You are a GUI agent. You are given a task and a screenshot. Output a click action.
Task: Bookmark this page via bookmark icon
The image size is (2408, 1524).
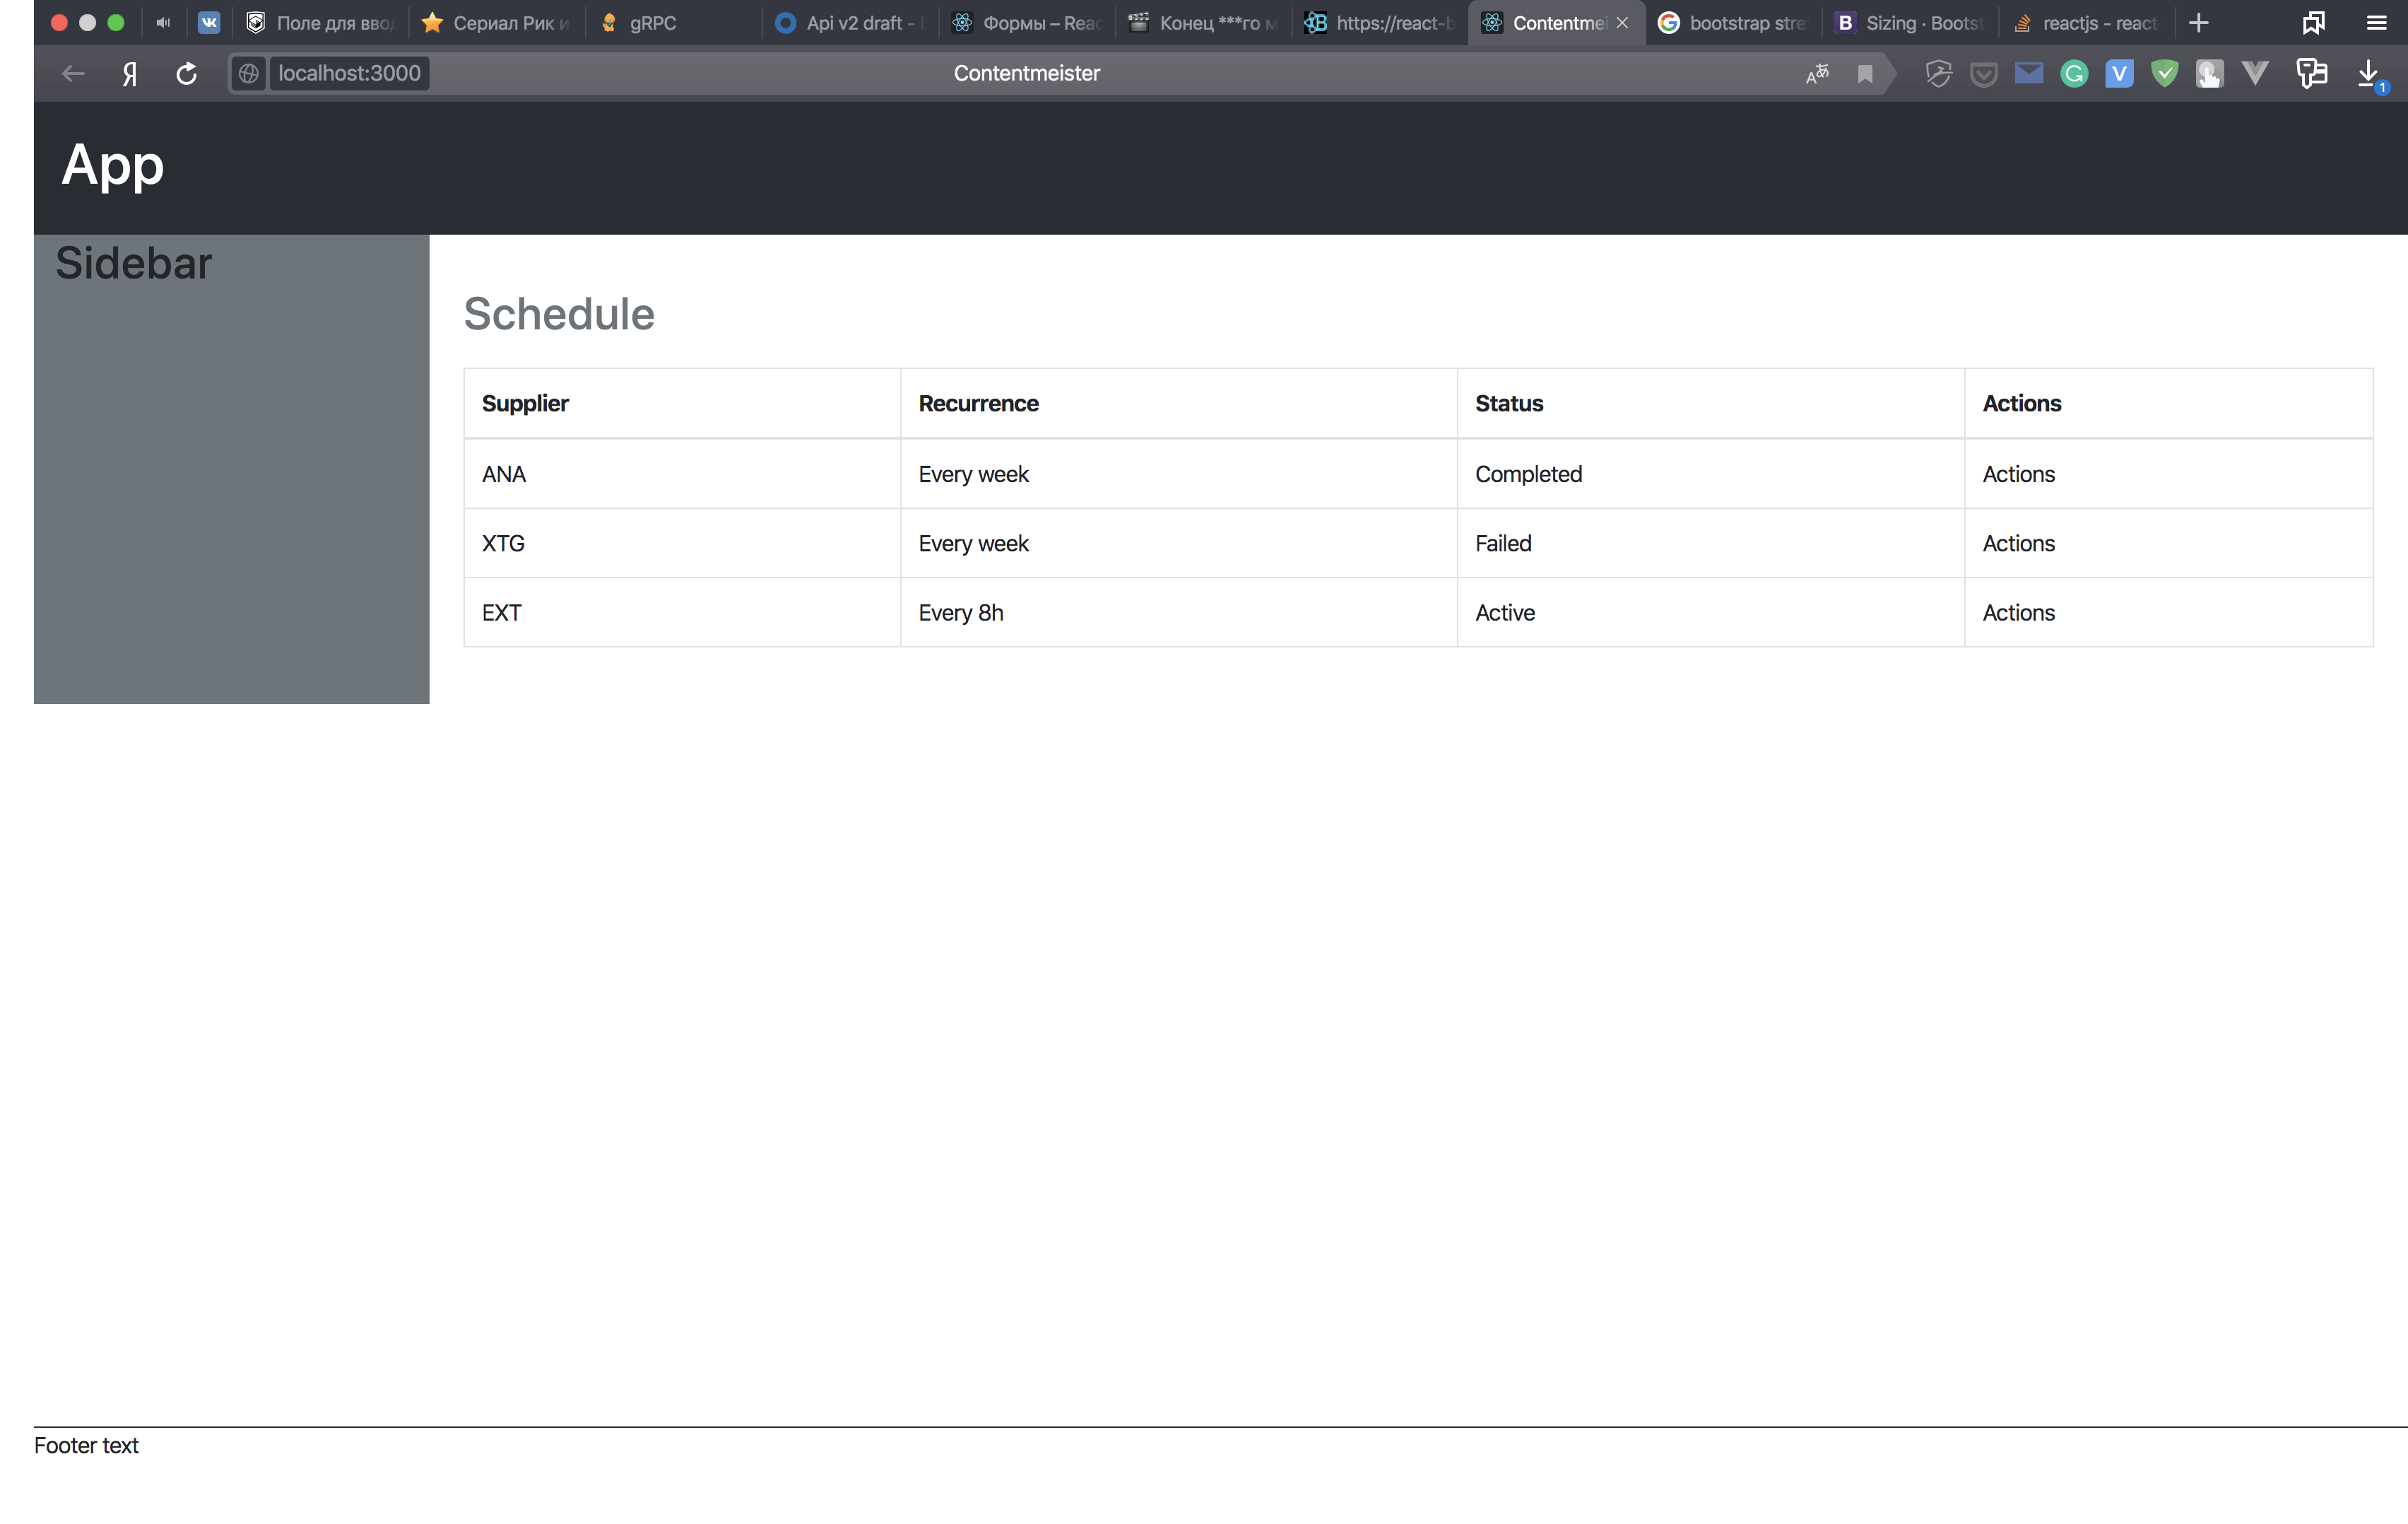[1863, 73]
